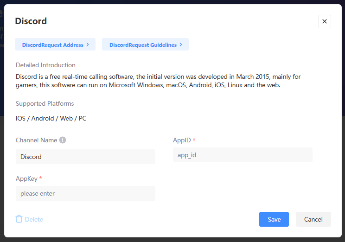The height and width of the screenshot is (242, 345).
Task: Click the Delete button with the trash icon
Action: click(29, 219)
